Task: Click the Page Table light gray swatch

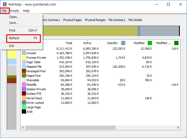Action: (x=24, y=62)
